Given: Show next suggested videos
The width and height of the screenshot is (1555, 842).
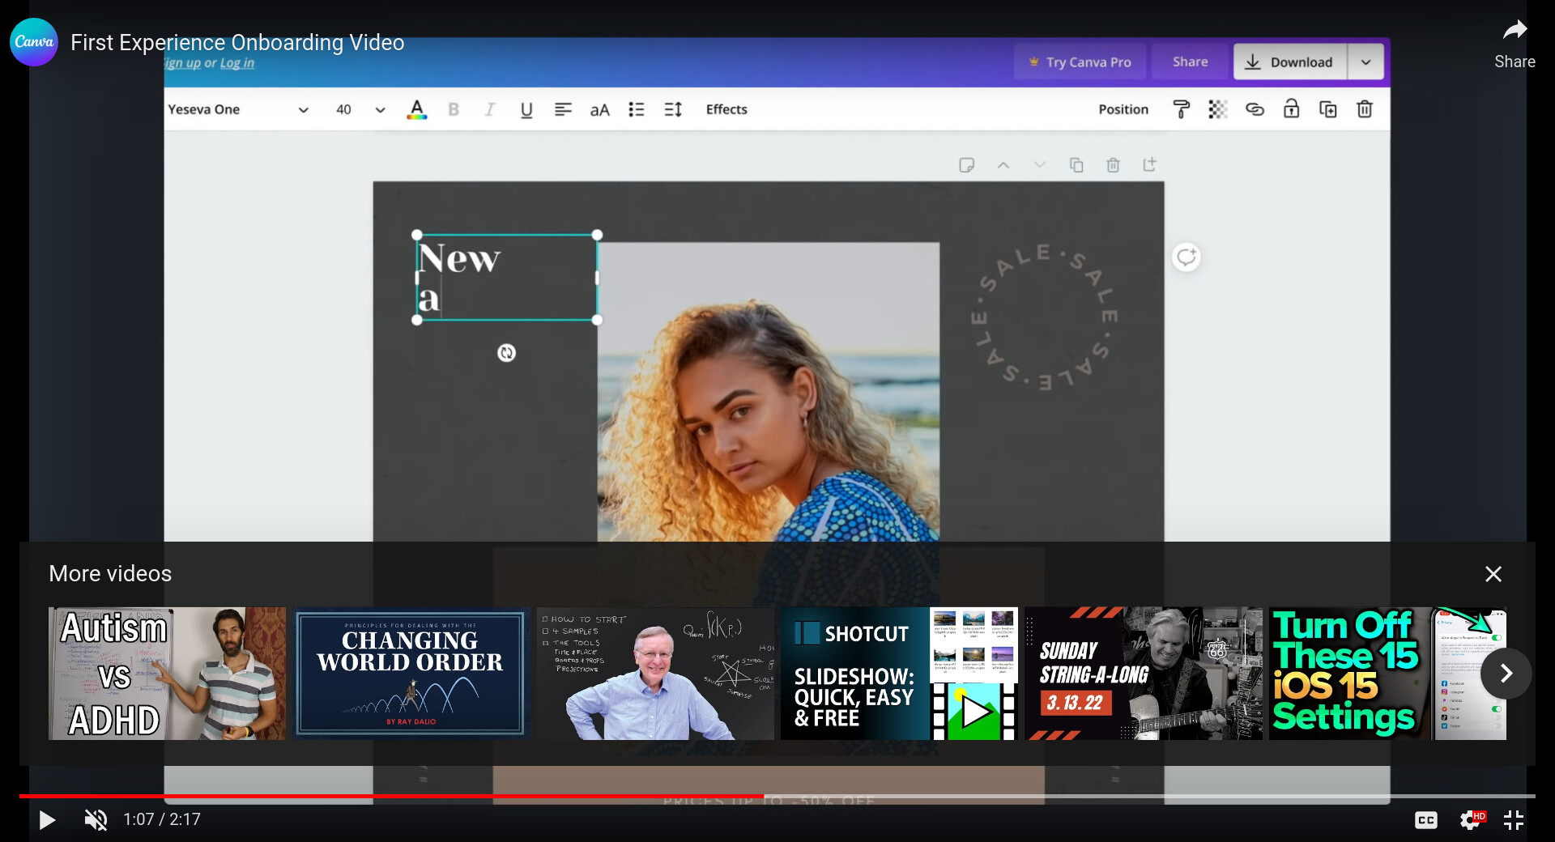Looking at the screenshot, I should [x=1506, y=674].
